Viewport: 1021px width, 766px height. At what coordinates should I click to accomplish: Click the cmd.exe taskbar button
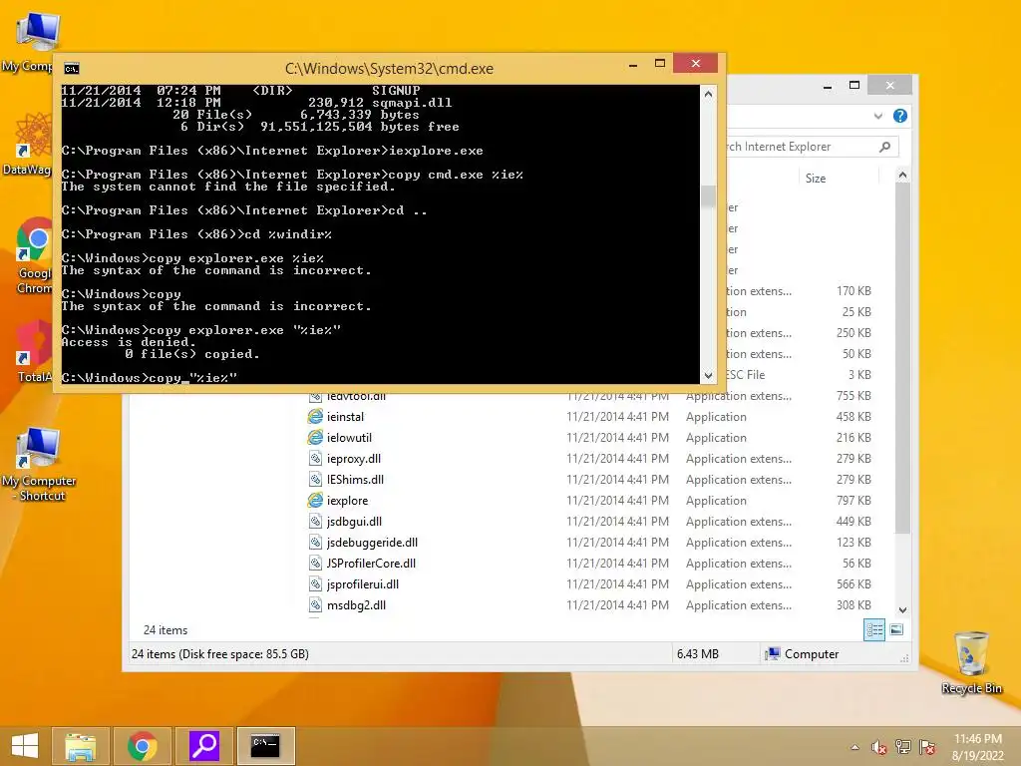pos(265,746)
